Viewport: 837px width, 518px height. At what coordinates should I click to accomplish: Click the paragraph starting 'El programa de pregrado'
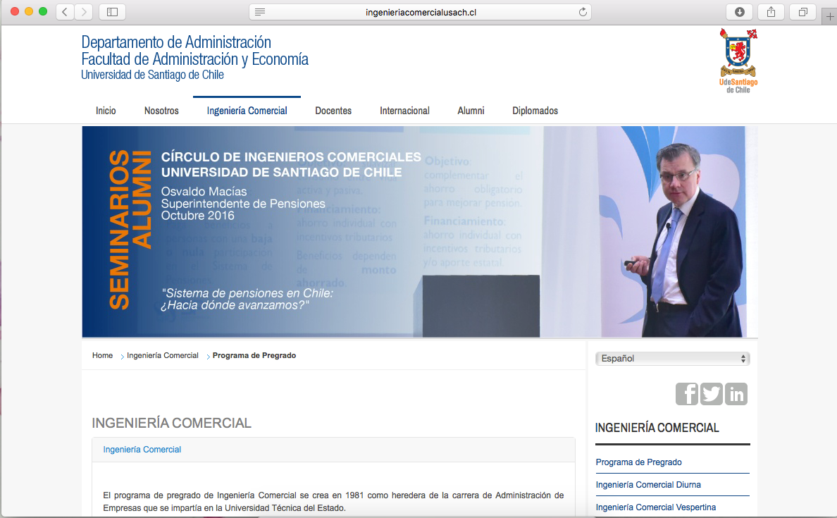click(x=333, y=502)
